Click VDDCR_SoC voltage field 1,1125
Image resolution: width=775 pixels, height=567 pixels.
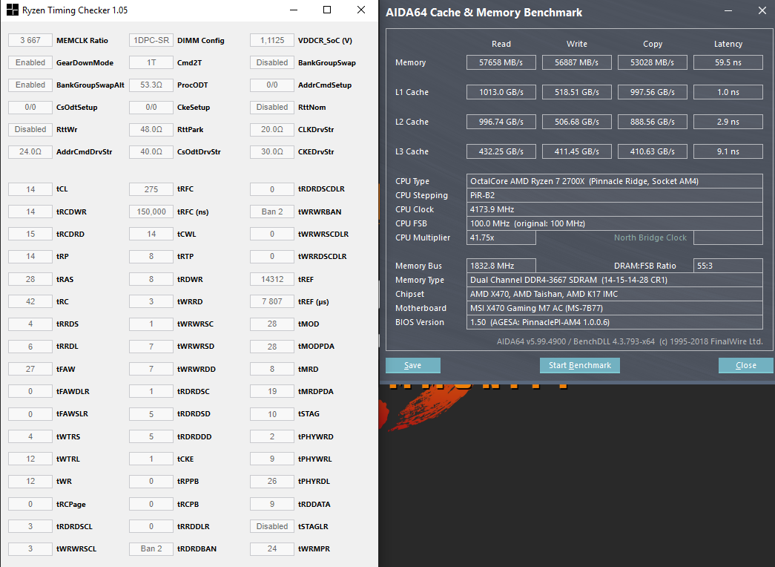pyautogui.click(x=272, y=40)
